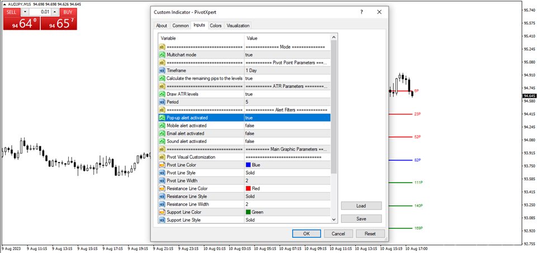Click the inputs list vertical scrollbar thumb
537x253 pixels.
click(x=334, y=106)
